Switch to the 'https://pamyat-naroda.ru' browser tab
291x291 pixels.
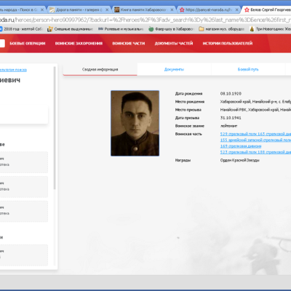(209, 9)
